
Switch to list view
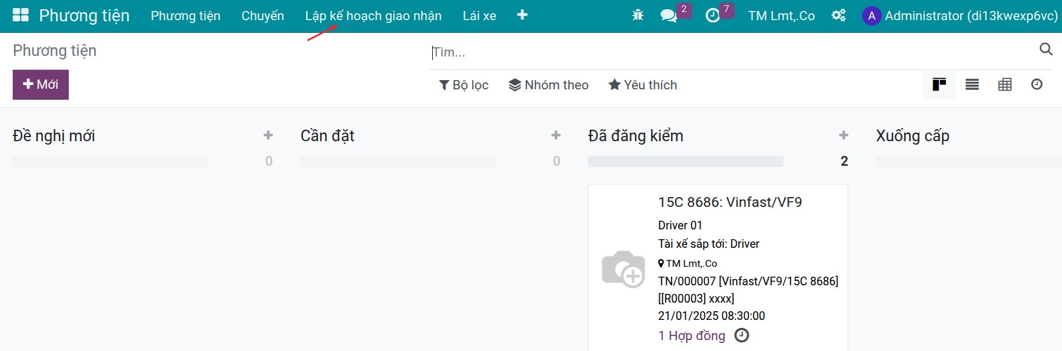972,85
